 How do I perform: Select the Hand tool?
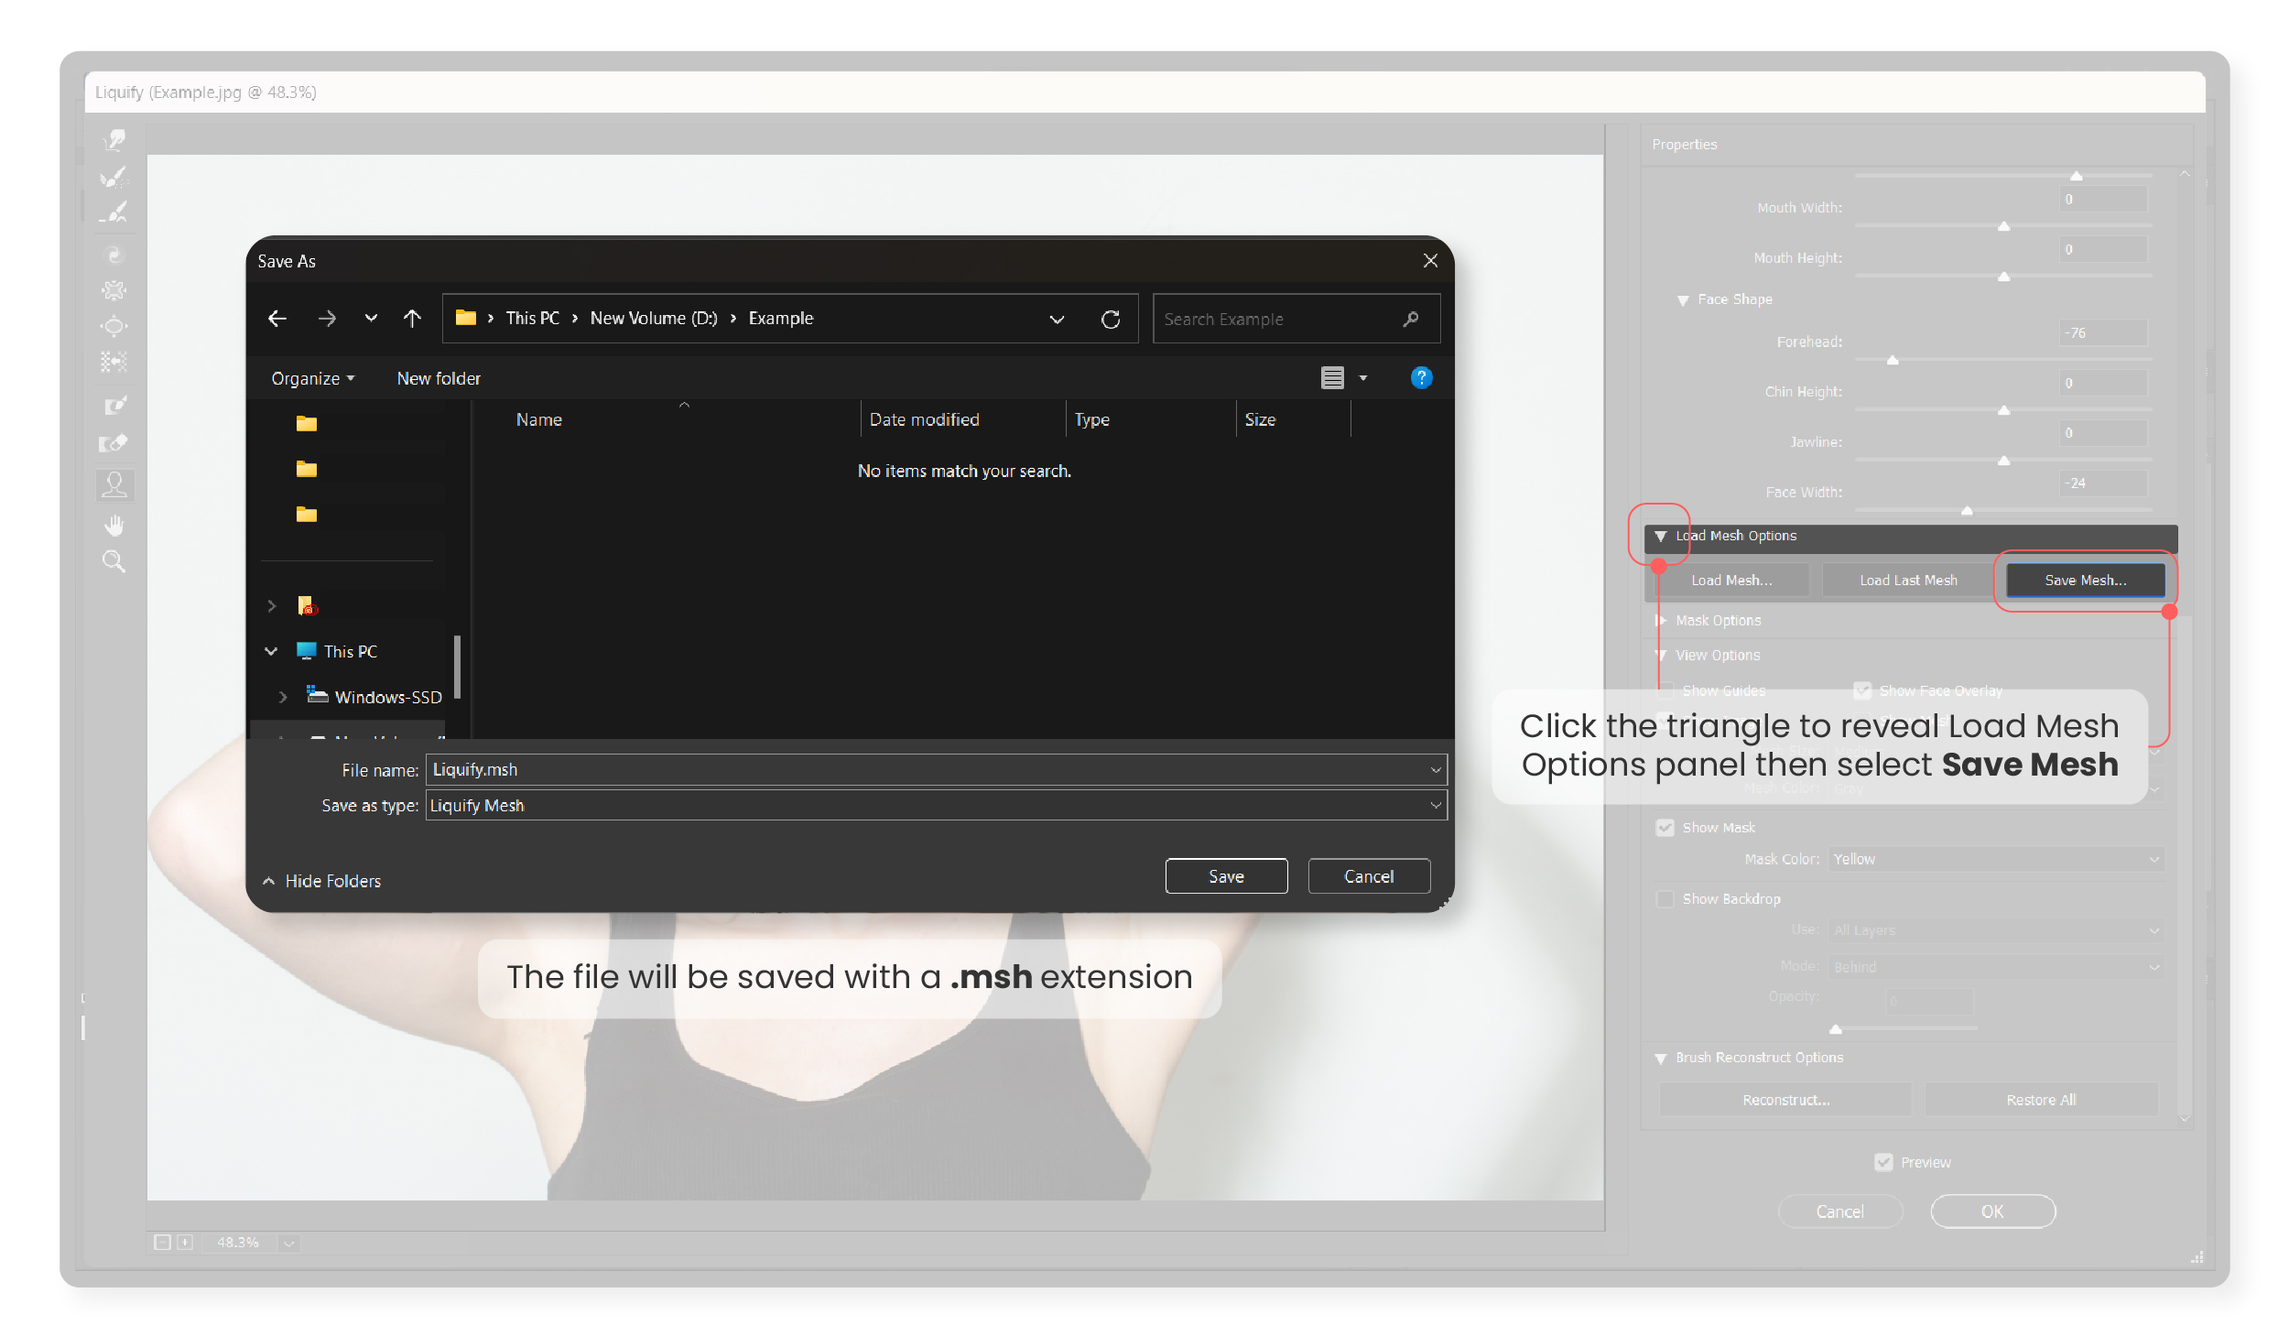[114, 525]
